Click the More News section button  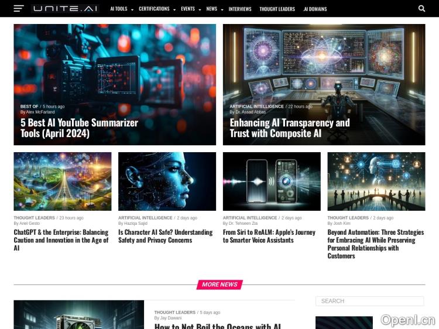coord(220,285)
